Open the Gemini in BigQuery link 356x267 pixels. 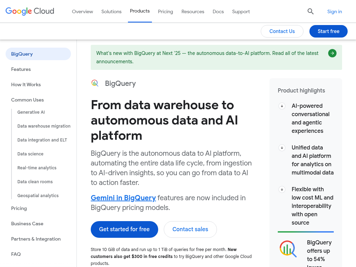pyautogui.click(x=123, y=198)
